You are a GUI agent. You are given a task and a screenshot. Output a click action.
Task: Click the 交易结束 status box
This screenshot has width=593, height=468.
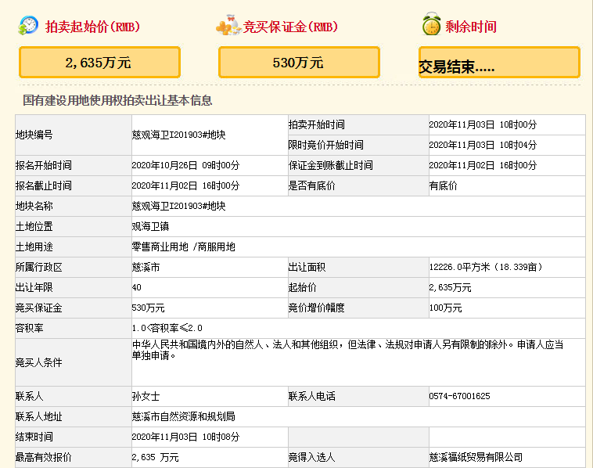tap(498, 64)
